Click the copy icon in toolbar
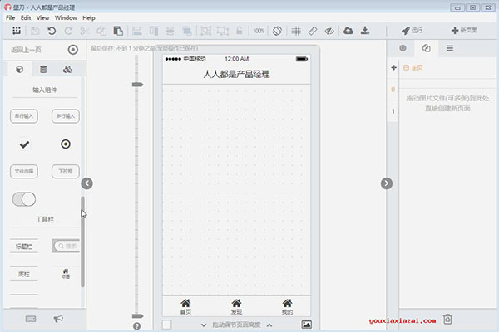This screenshot has width=499, height=332. click(x=101, y=31)
